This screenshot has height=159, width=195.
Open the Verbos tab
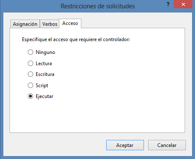pos(50,24)
